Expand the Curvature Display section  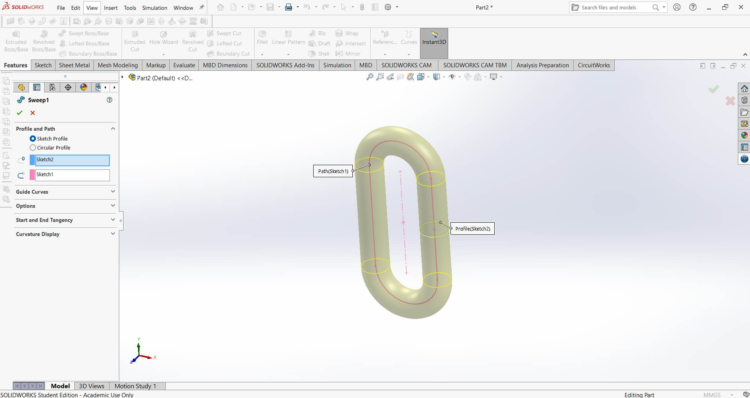(113, 234)
